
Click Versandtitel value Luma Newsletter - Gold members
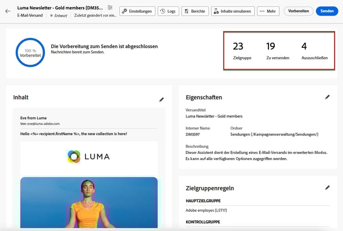(214, 116)
